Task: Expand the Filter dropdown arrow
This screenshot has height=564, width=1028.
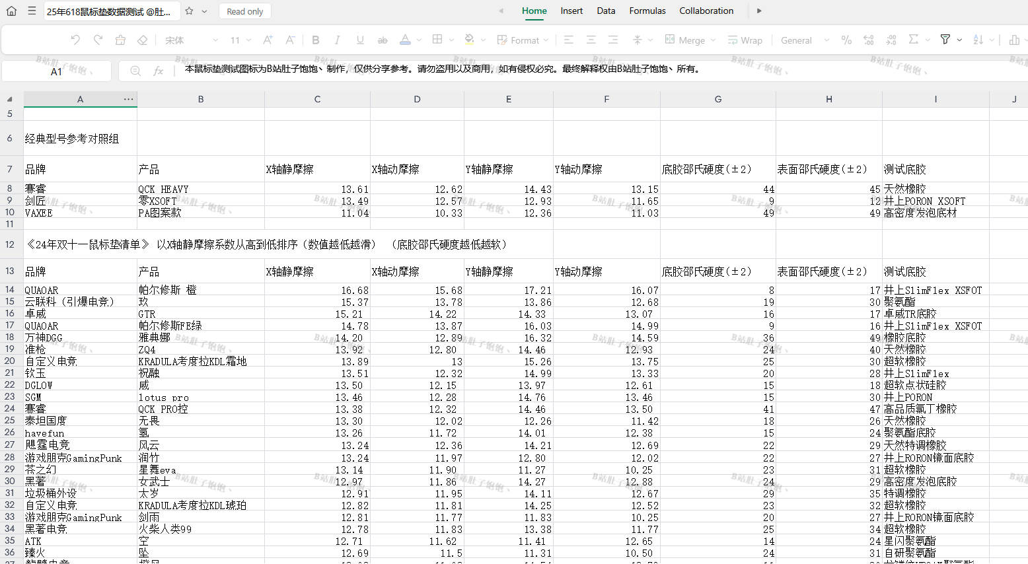Action: 959,40
